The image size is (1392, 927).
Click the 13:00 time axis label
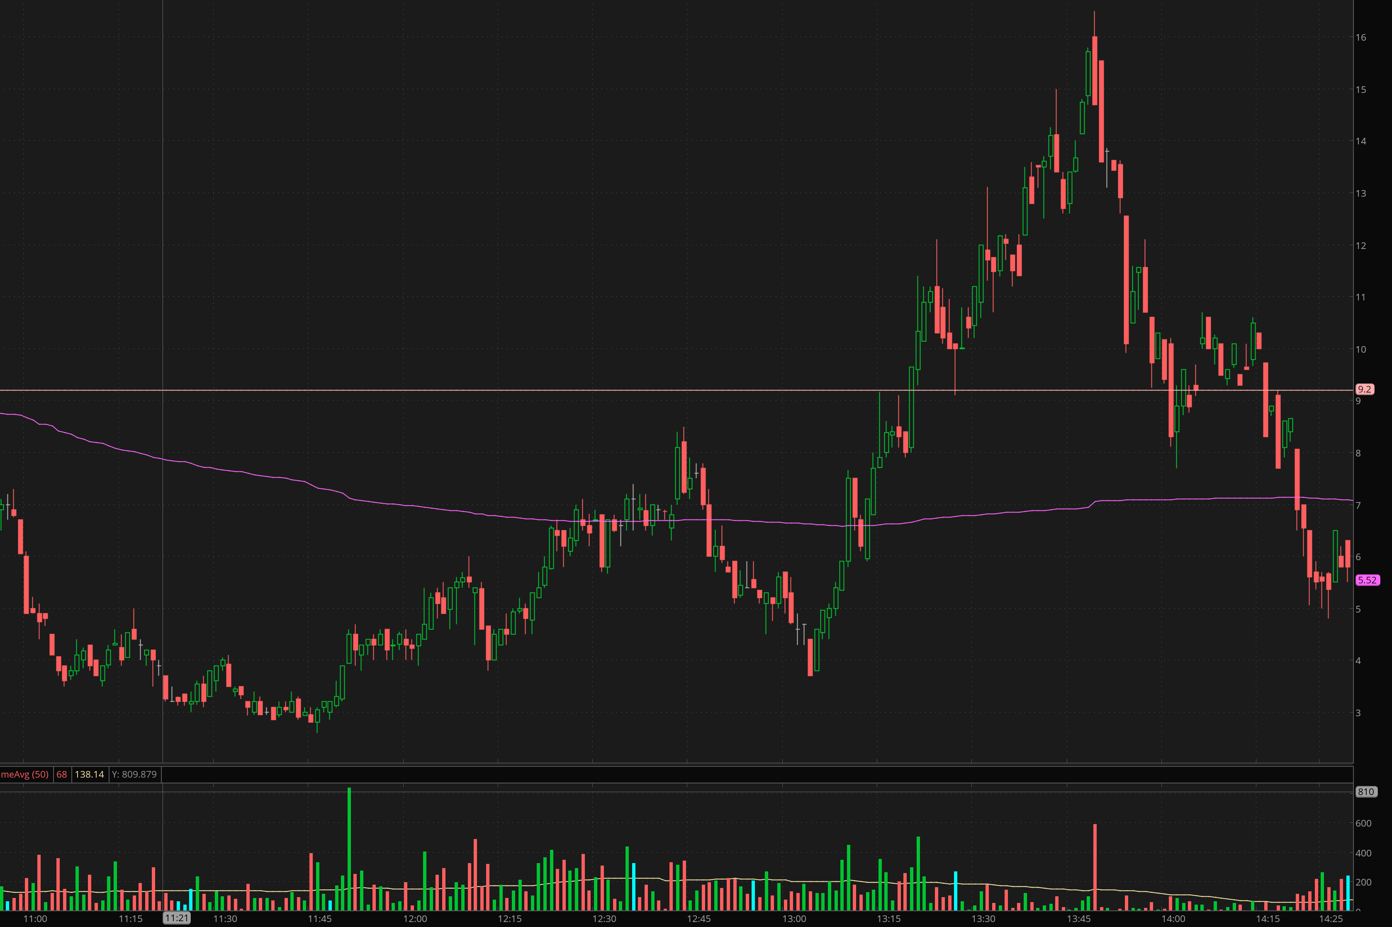pos(794,919)
